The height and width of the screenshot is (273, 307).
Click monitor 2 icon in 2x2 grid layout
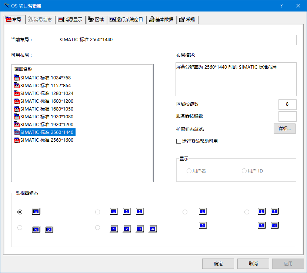click(x=274, y=211)
